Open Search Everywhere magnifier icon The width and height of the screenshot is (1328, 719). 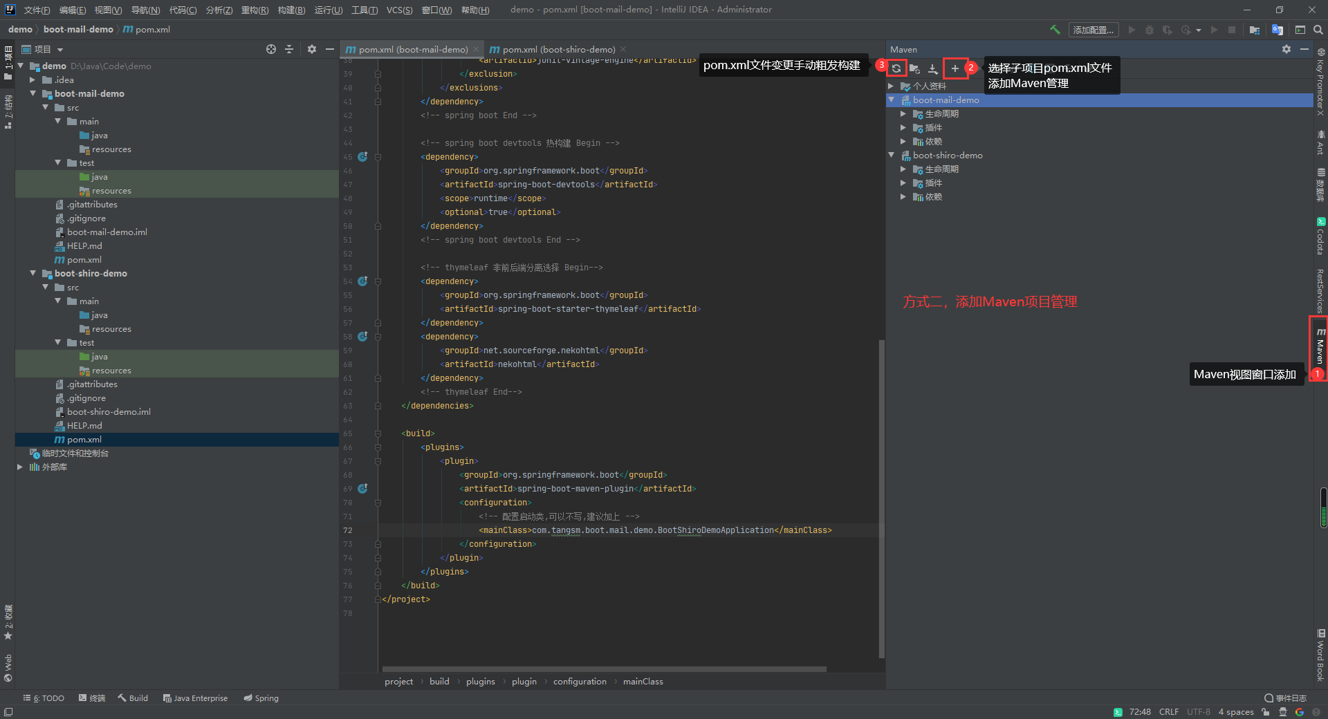tap(1318, 30)
